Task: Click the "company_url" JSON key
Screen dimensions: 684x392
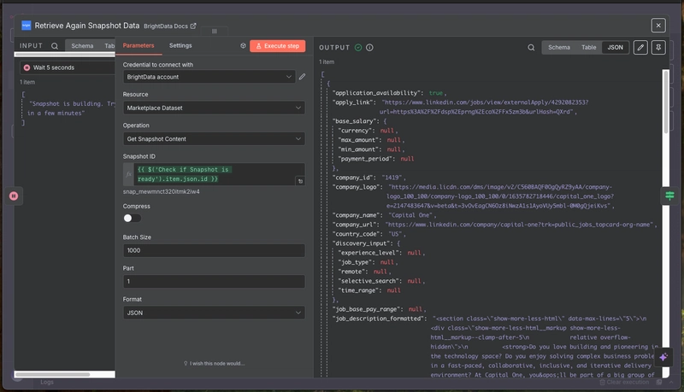Action: tap(355, 225)
